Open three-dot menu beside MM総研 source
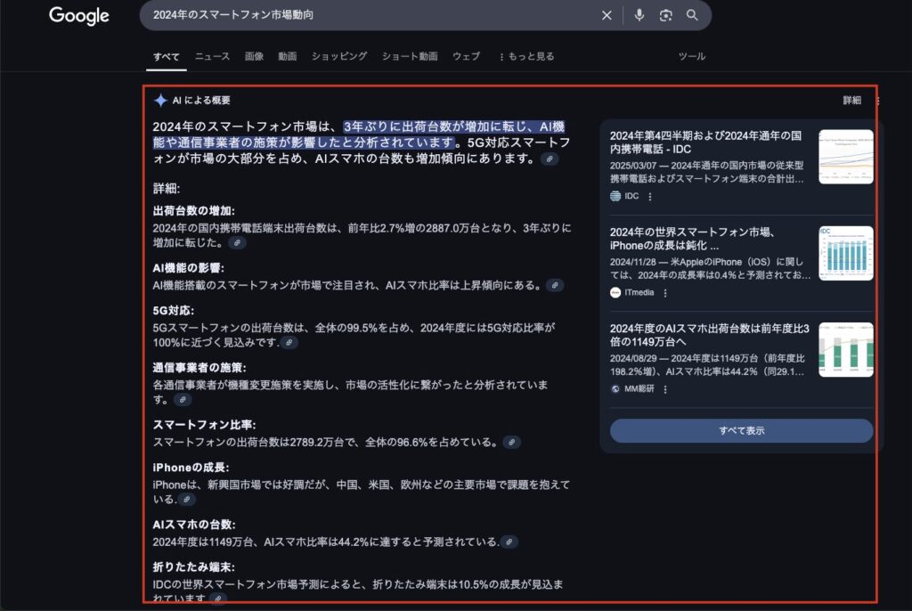This screenshot has height=611, width=912. coord(665,389)
